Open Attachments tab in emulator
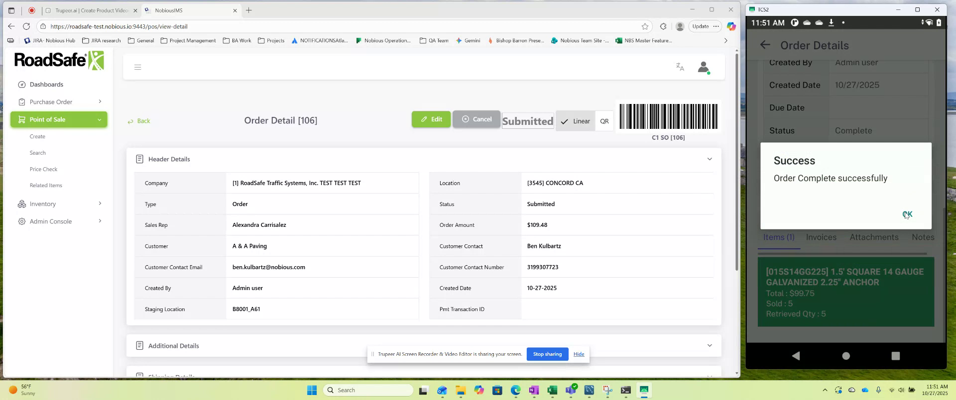 click(874, 237)
